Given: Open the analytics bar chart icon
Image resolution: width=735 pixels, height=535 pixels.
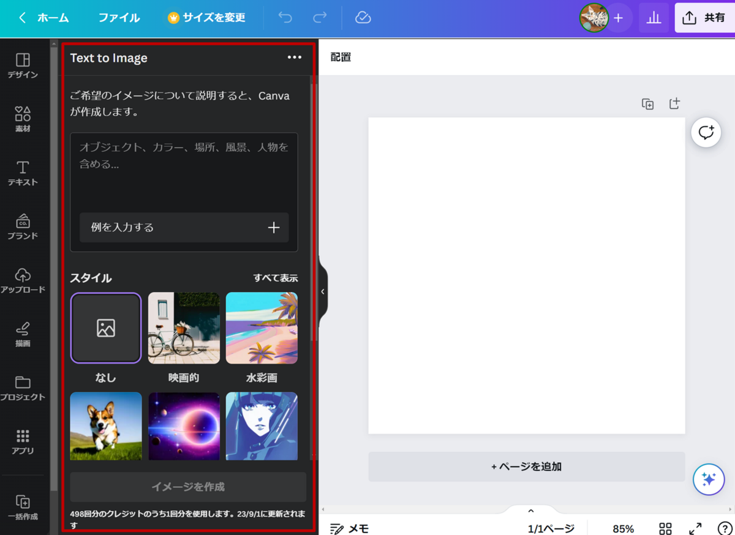Looking at the screenshot, I should coord(654,18).
